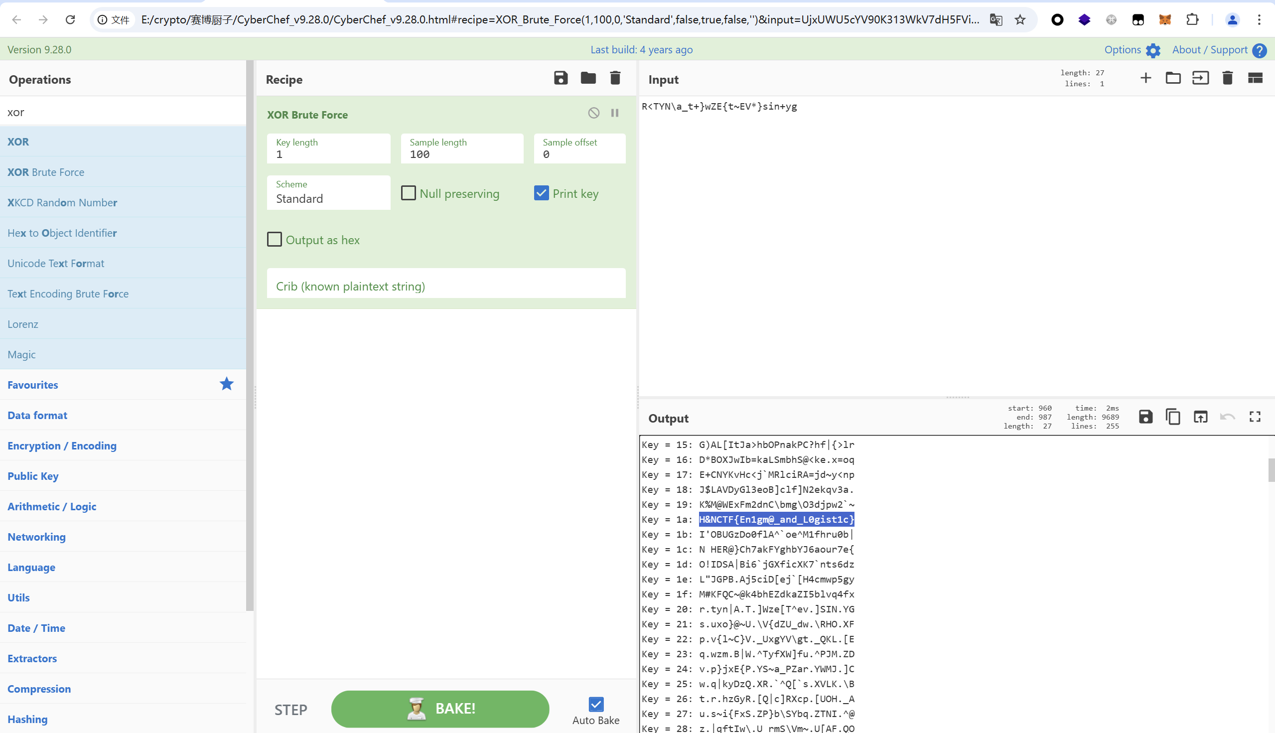Focus the operations search box
1275x733 pixels.
(124, 112)
